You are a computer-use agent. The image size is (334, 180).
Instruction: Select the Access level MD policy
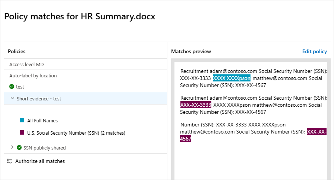point(26,64)
